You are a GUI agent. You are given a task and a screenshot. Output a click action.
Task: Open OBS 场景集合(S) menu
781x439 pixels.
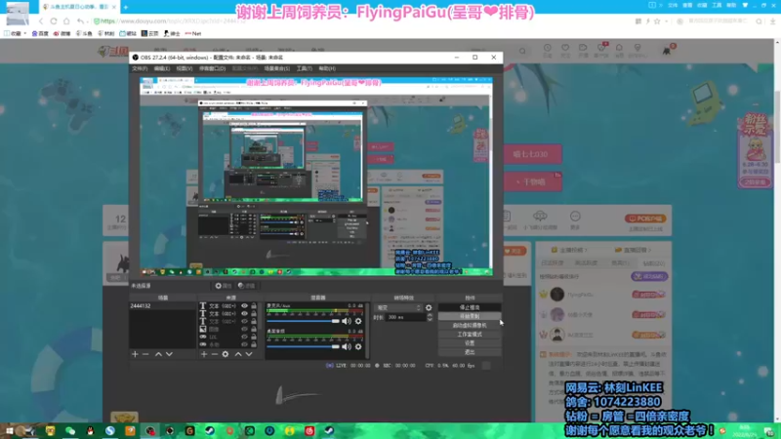[277, 68]
